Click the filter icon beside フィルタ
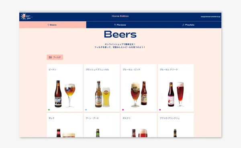This screenshot has width=241, height=148. pyautogui.click(x=50, y=57)
